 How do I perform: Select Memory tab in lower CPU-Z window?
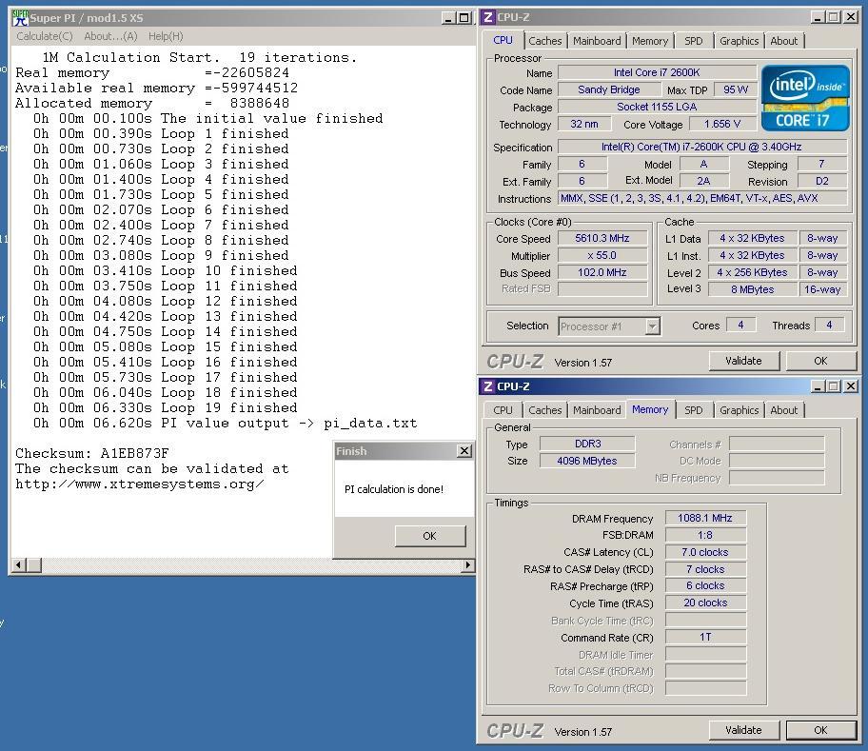[650, 409]
